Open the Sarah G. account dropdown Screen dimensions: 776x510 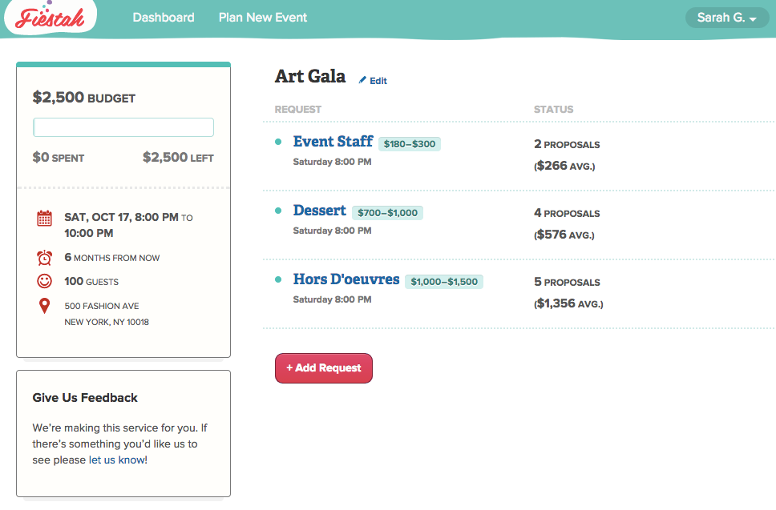coord(726,18)
